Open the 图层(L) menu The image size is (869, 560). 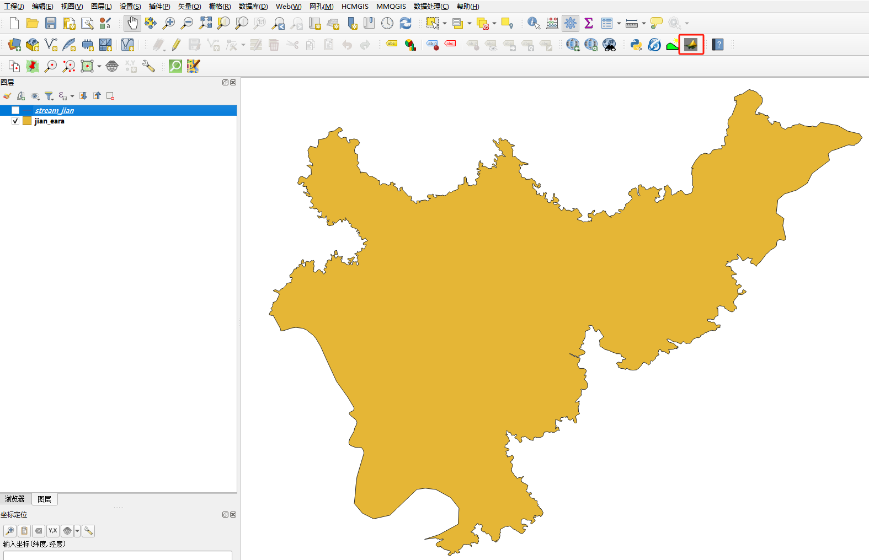(102, 7)
